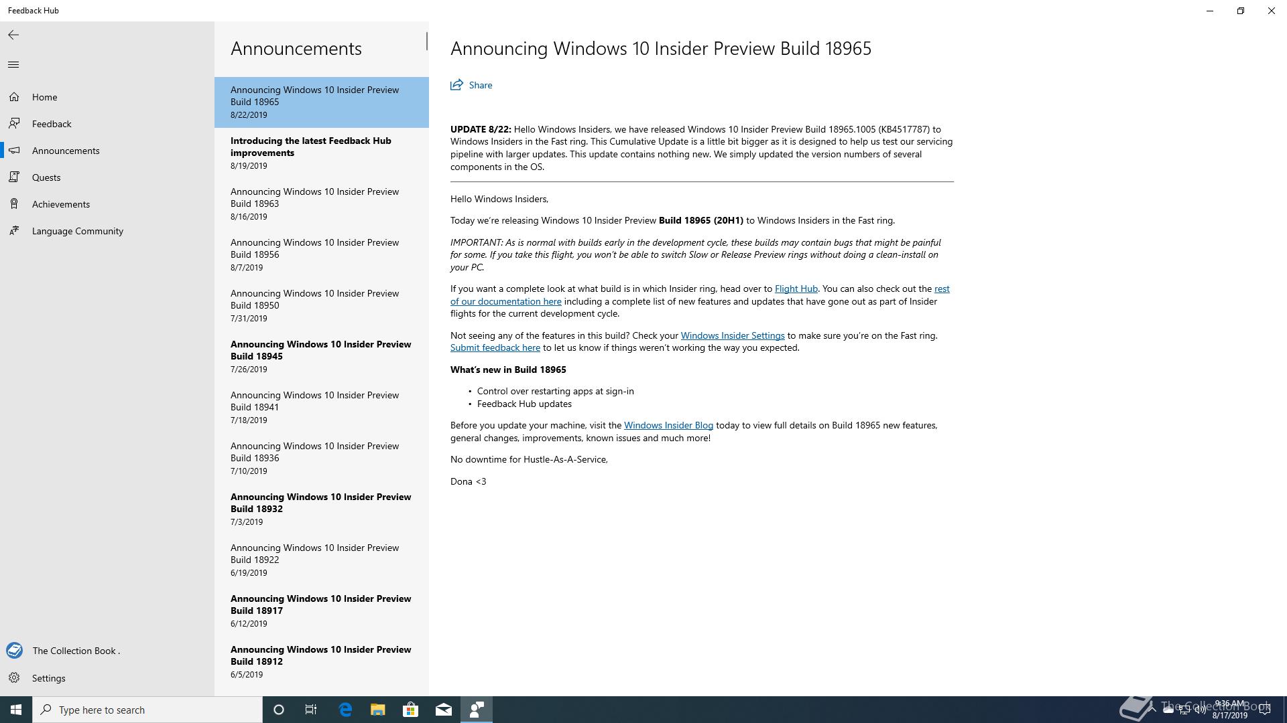This screenshot has width=1287, height=723.
Task: Go to Home in navigation
Action: coord(107,97)
